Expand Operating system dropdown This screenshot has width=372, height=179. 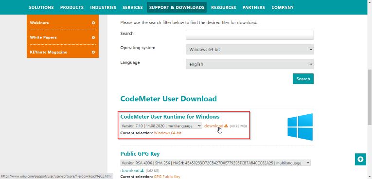[249, 50]
